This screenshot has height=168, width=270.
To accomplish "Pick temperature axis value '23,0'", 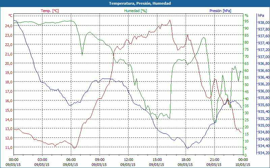I will [9, 35].
